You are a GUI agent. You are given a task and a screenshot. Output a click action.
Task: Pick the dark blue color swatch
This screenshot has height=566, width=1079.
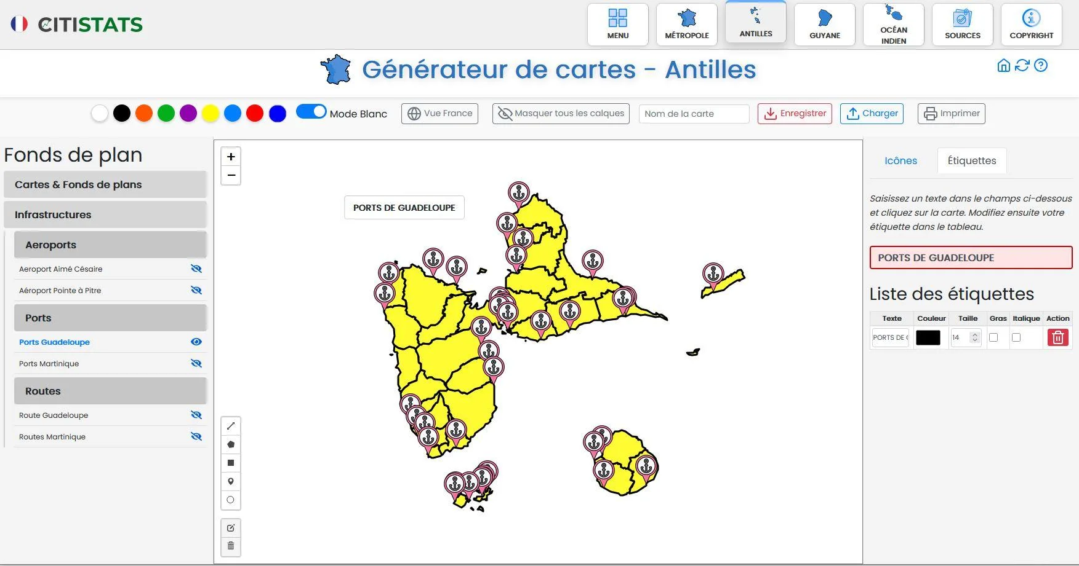point(278,113)
